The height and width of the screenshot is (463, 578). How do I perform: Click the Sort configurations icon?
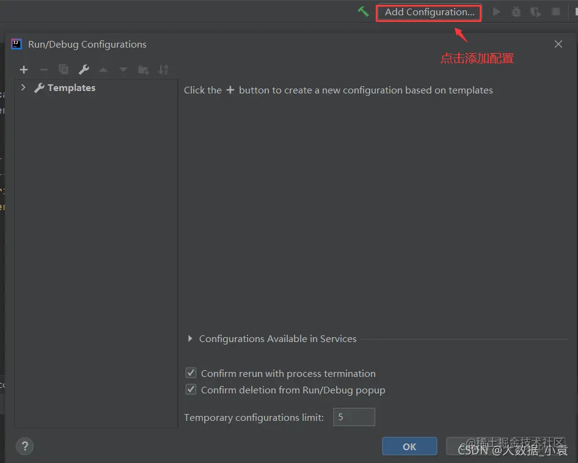(163, 70)
